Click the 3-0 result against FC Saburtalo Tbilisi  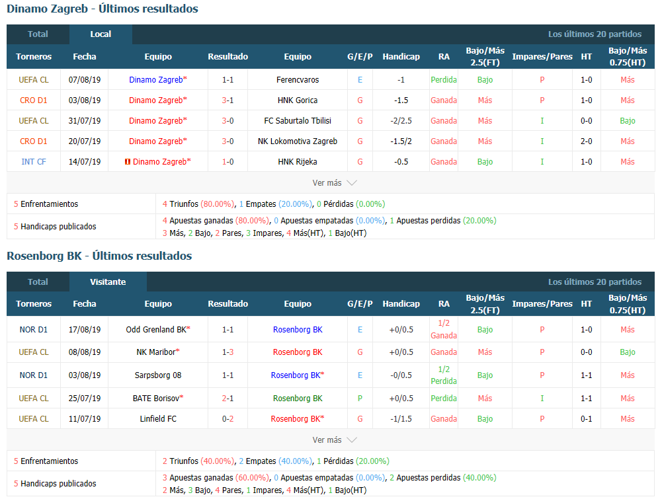[227, 121]
